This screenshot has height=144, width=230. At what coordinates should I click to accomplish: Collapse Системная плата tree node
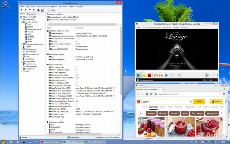point(21,22)
